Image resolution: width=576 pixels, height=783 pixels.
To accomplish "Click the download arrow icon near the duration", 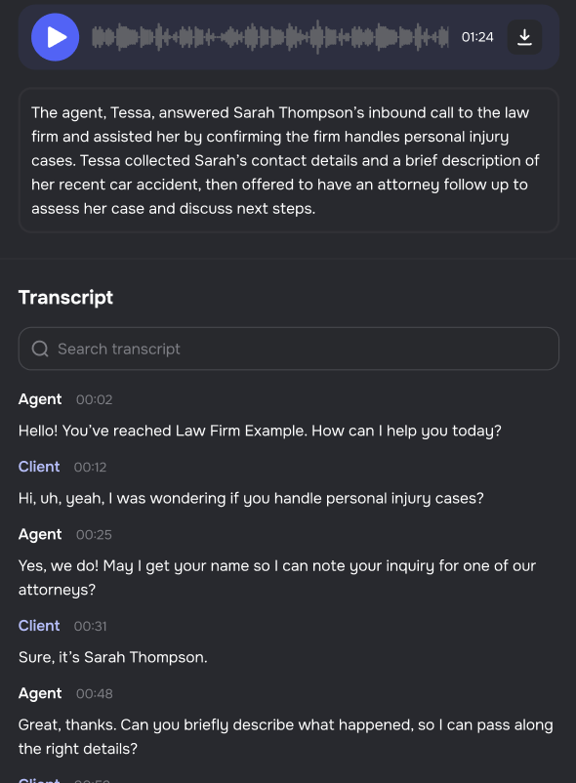I will click(x=524, y=37).
